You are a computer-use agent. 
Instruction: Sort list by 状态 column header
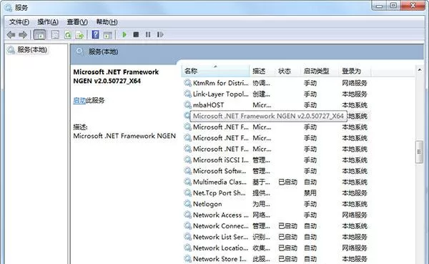(x=287, y=72)
